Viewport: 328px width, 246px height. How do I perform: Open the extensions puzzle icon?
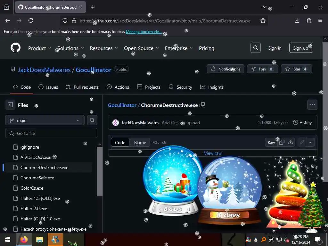309,20
